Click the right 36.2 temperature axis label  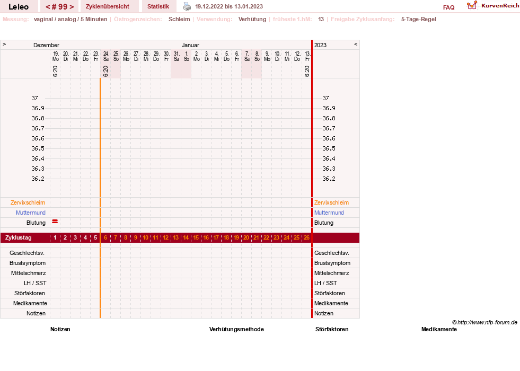329,179
